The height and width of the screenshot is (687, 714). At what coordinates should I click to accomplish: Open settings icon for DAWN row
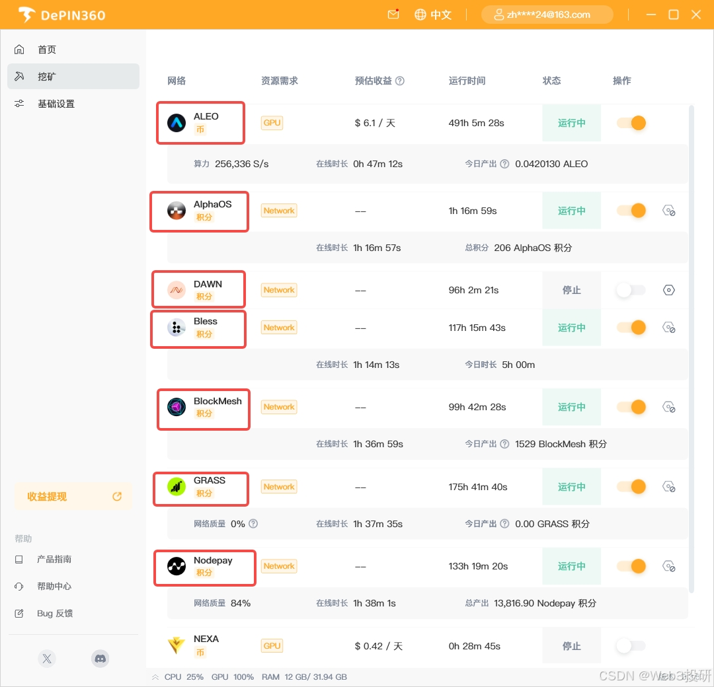pos(668,290)
